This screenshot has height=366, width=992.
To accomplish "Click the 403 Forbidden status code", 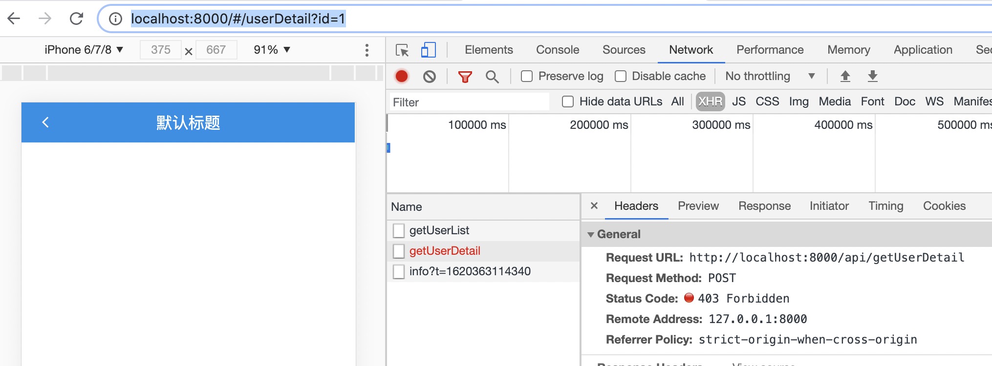I will 743,299.
